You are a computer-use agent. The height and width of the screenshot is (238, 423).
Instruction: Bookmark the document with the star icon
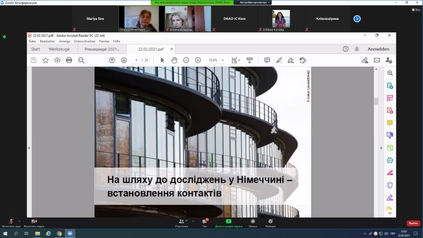pyautogui.click(x=45, y=60)
